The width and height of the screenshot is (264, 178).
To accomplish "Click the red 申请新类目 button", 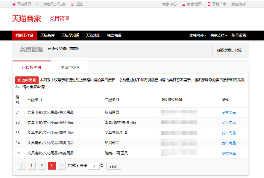I will [x=27, y=80].
